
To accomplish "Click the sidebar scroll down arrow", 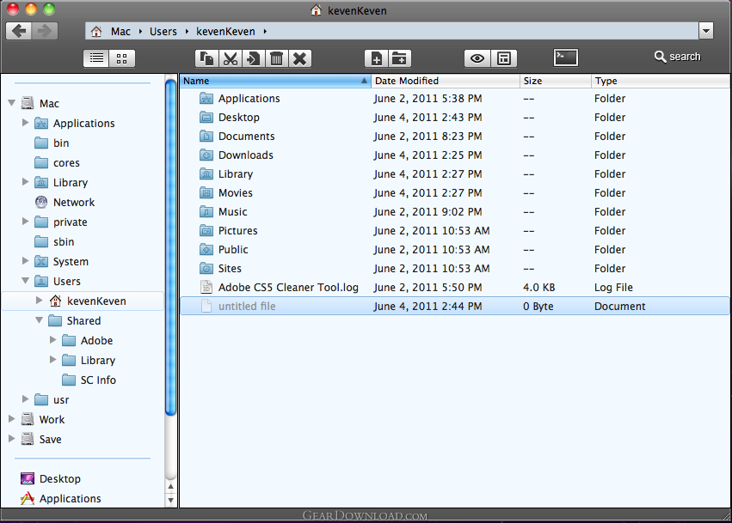I will (171, 500).
